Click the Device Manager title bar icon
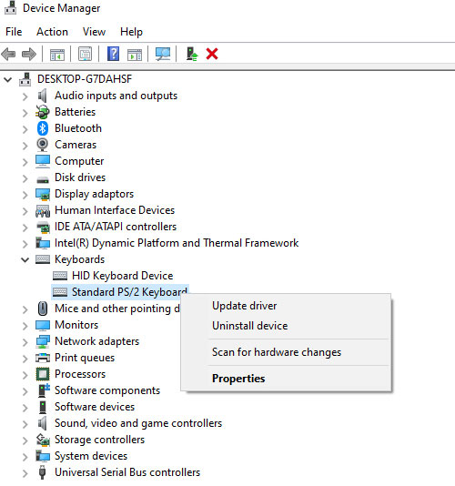 10,8
